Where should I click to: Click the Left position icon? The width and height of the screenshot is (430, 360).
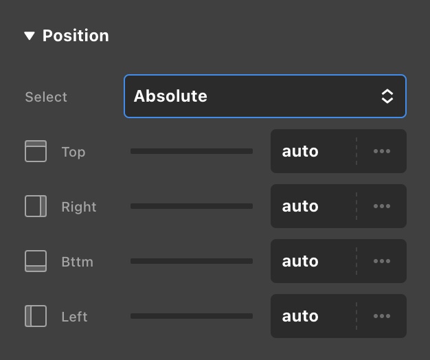[x=36, y=316]
